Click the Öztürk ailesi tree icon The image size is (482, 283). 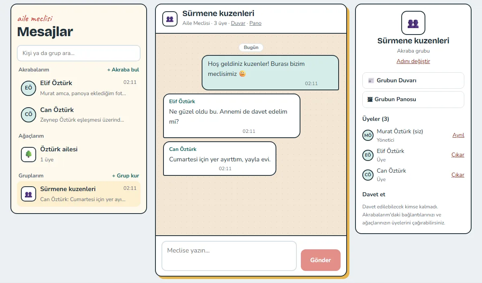(x=29, y=154)
